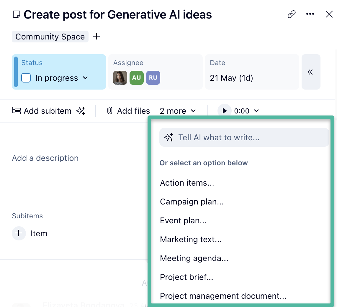Screen dimensions: 337x307
Task: Click the paperclip Add files icon
Action: pyautogui.click(x=110, y=111)
